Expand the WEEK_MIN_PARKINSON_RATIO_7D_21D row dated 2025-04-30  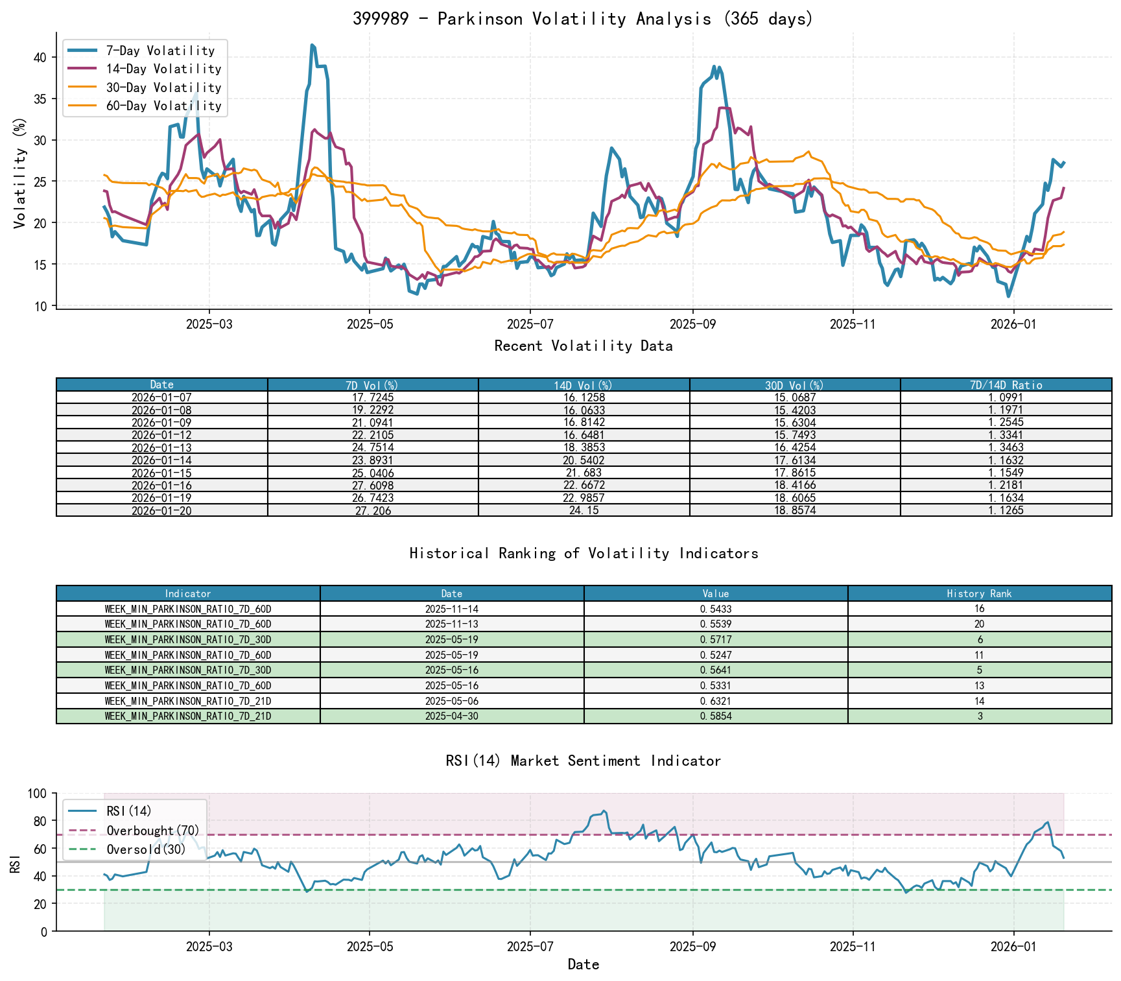tap(187, 716)
